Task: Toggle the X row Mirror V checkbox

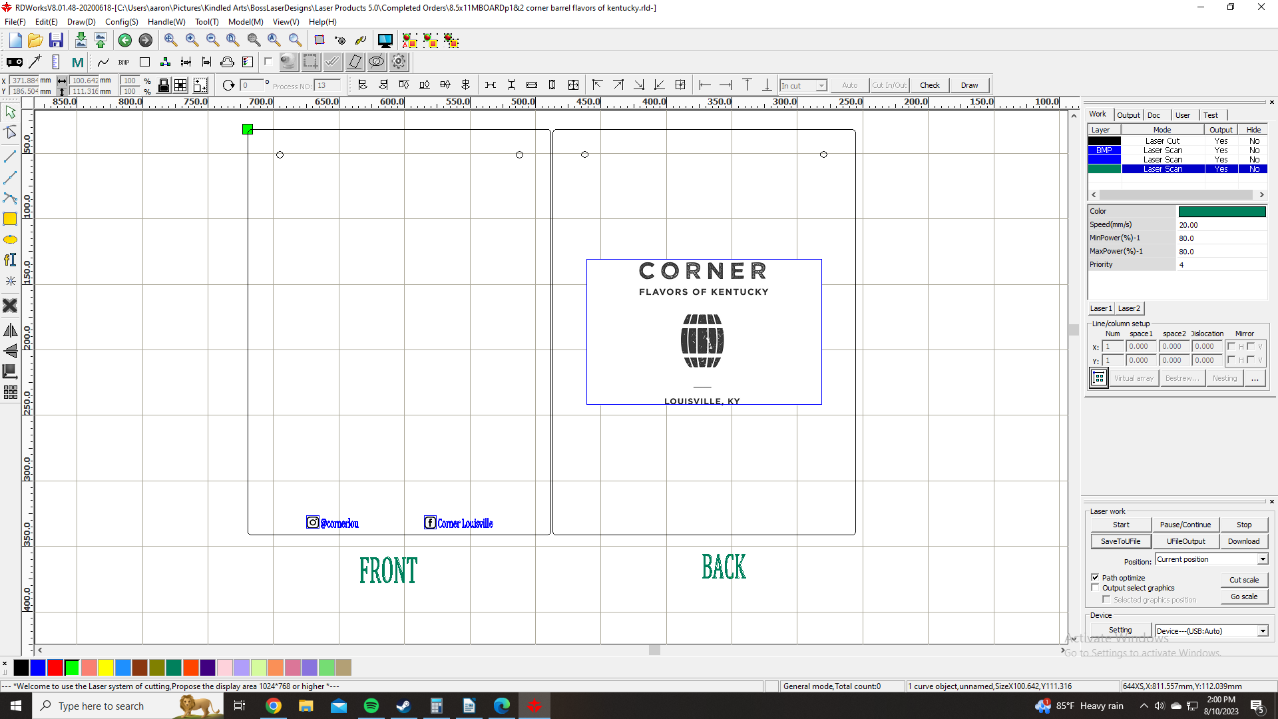Action: click(x=1251, y=346)
